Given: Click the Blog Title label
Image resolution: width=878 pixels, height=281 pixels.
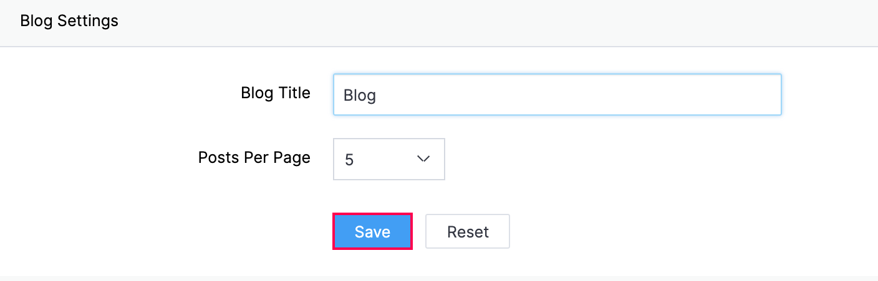Looking at the screenshot, I should point(275,93).
